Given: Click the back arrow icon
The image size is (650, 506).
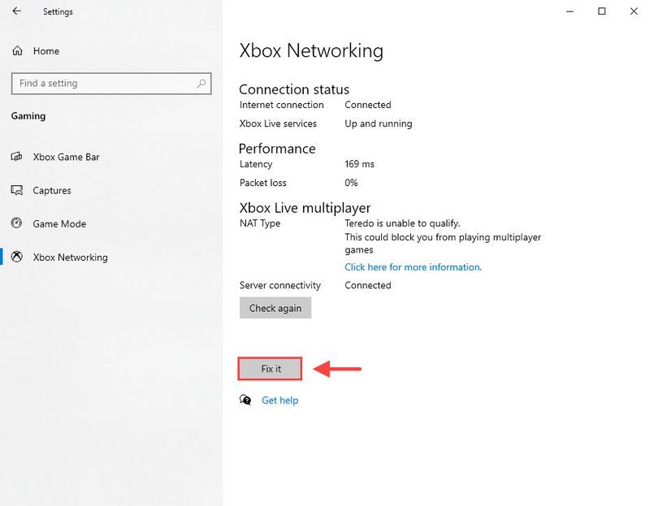Looking at the screenshot, I should tap(16, 11).
